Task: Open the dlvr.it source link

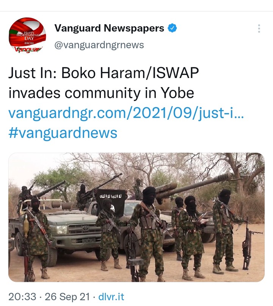Action: click(x=111, y=297)
